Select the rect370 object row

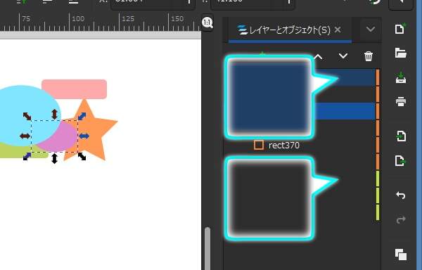click(x=300, y=146)
